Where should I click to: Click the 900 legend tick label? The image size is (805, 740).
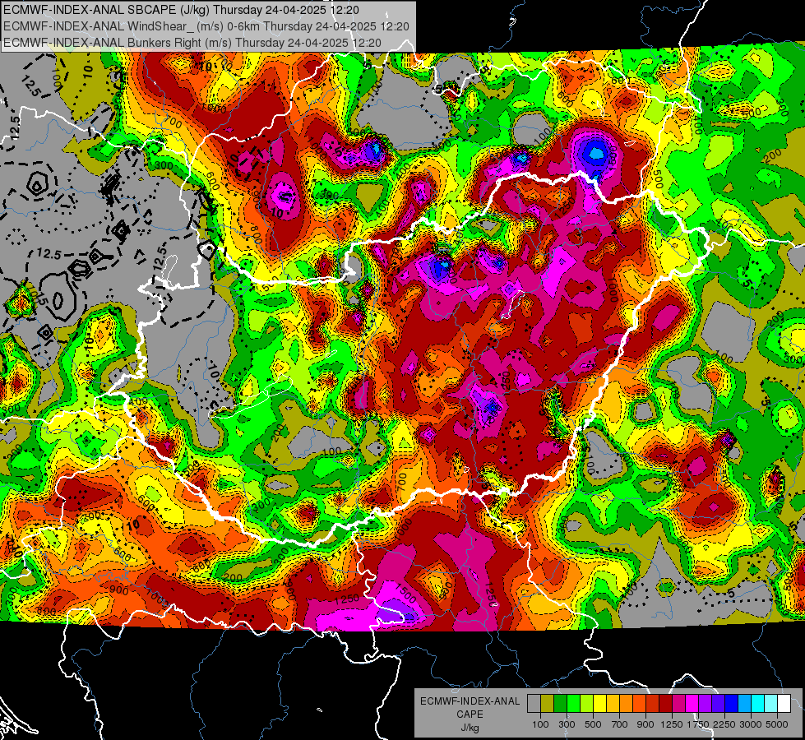click(645, 724)
